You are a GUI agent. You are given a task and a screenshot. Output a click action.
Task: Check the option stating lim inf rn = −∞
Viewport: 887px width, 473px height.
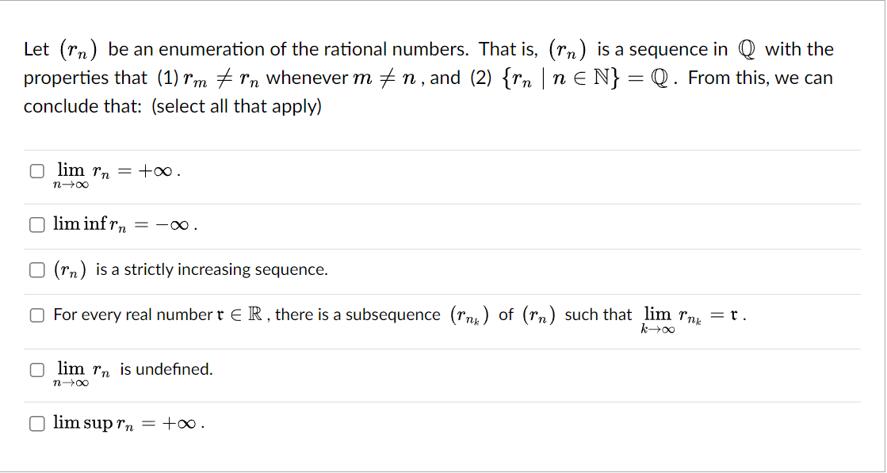(36, 225)
